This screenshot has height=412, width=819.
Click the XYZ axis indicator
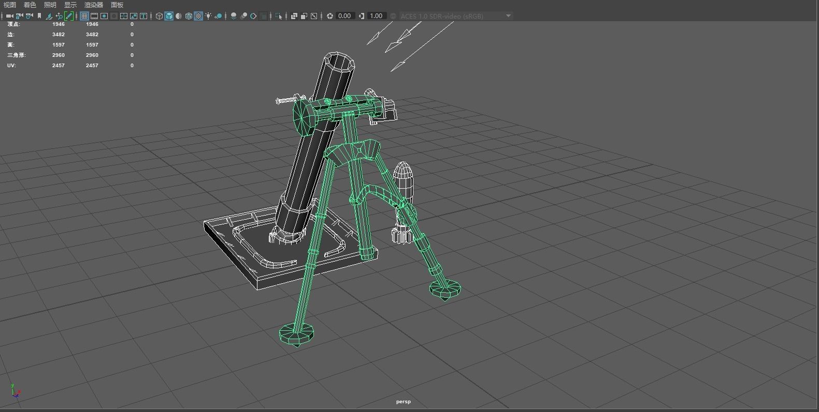point(15,391)
